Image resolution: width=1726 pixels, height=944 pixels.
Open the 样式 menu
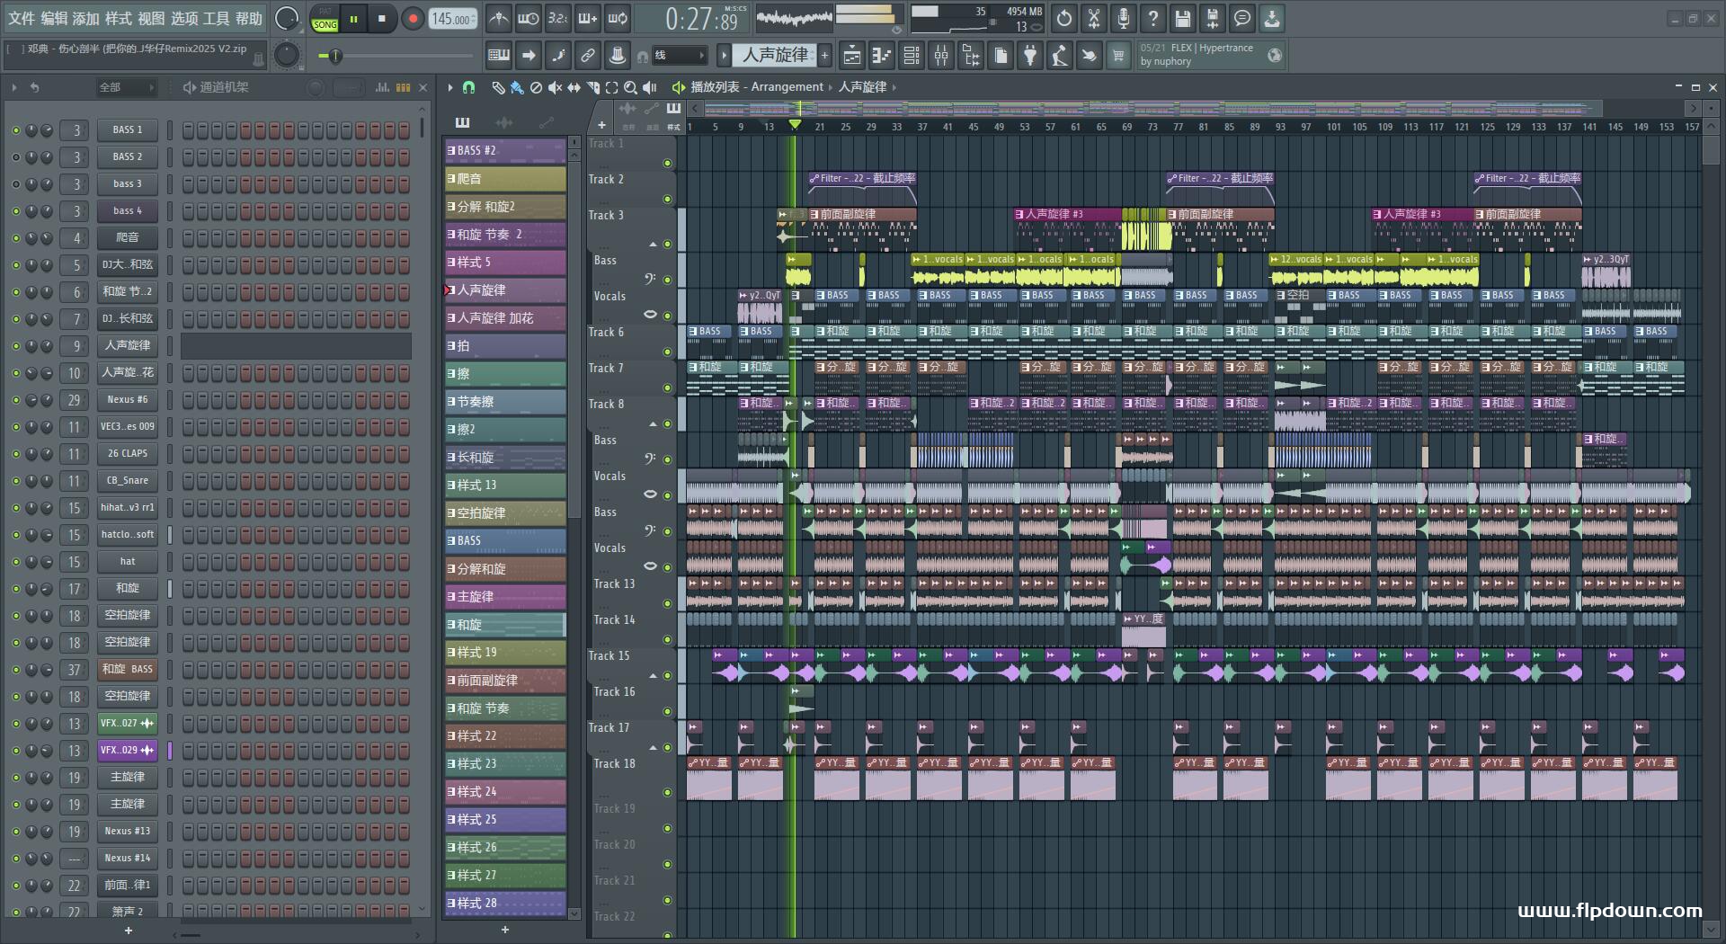[119, 18]
